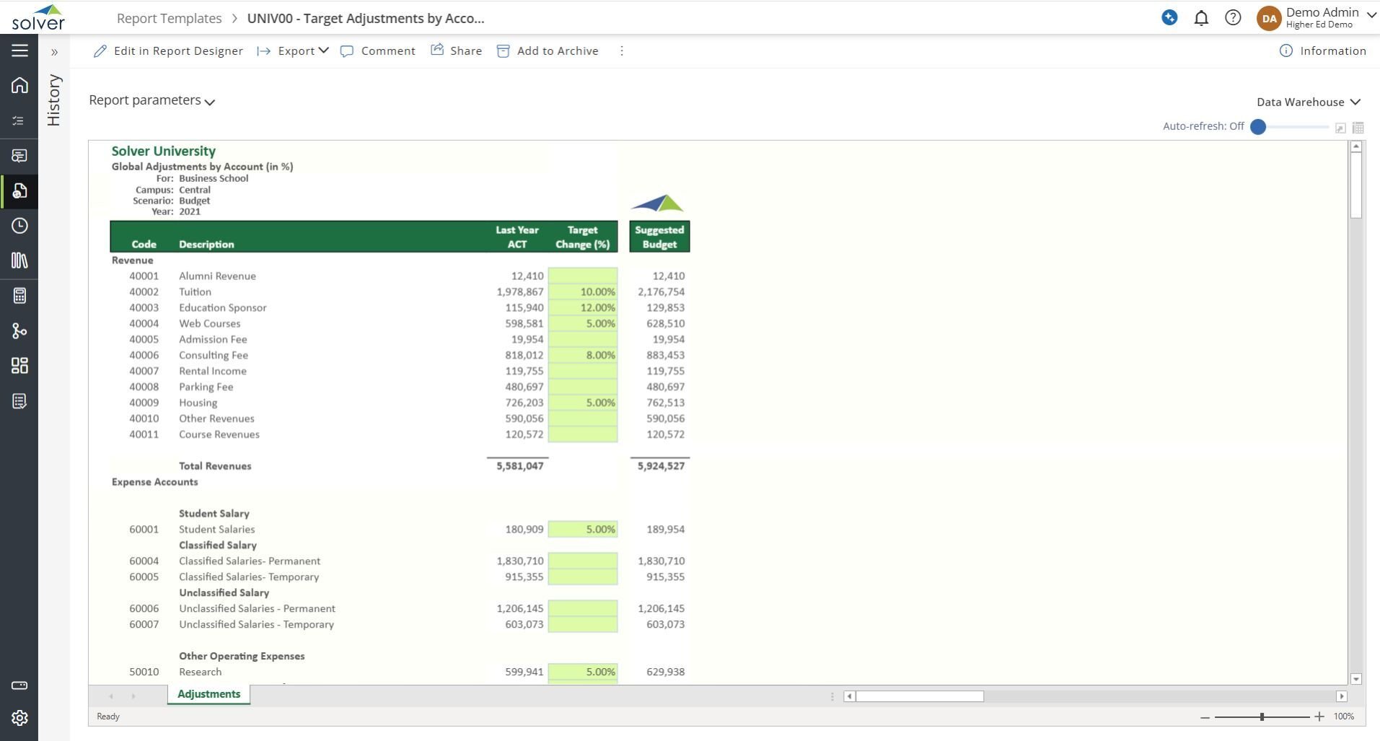This screenshot has height=741, width=1380.
Task: Open the help question mark icon
Action: [x=1233, y=18]
